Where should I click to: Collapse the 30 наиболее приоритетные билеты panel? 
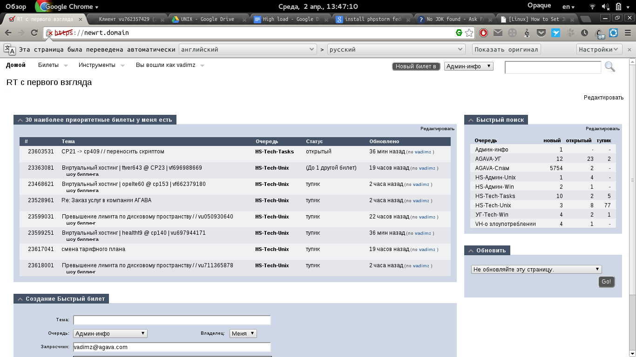pyautogui.click(x=20, y=120)
